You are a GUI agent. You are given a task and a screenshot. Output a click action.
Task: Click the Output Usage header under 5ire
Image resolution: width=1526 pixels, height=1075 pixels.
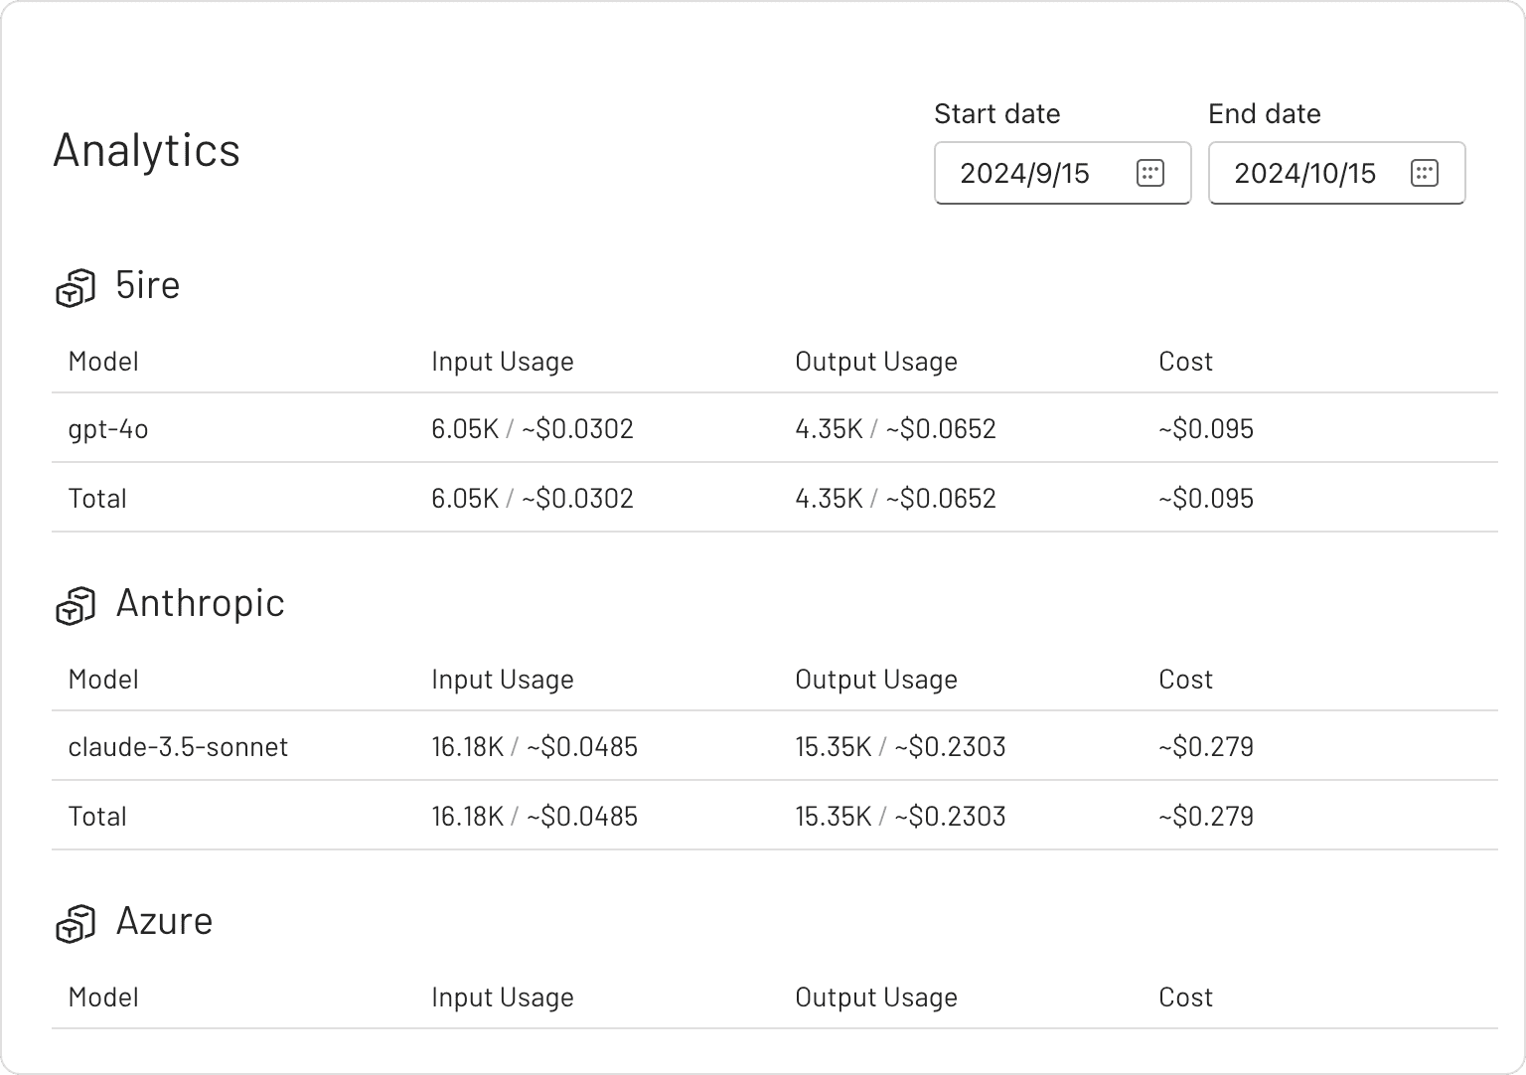click(x=876, y=361)
